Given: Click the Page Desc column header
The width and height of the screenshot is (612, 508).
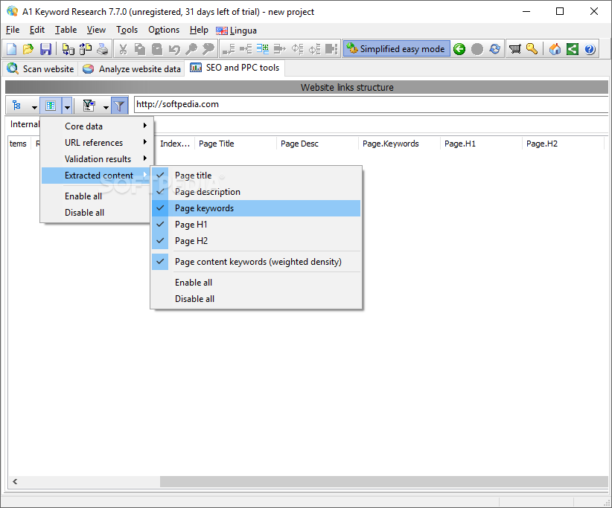Looking at the screenshot, I should coord(317,144).
